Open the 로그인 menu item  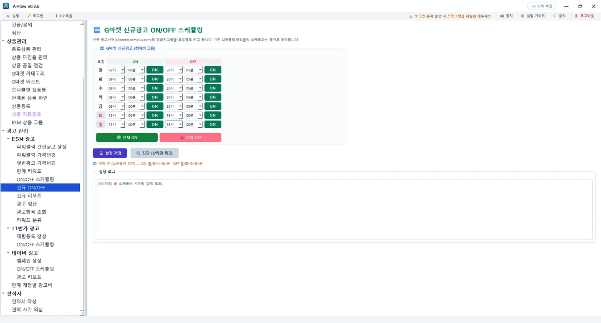pos(35,16)
